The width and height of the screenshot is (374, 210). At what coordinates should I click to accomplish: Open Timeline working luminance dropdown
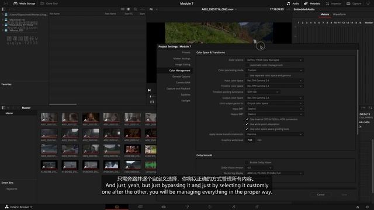[x=262, y=92]
